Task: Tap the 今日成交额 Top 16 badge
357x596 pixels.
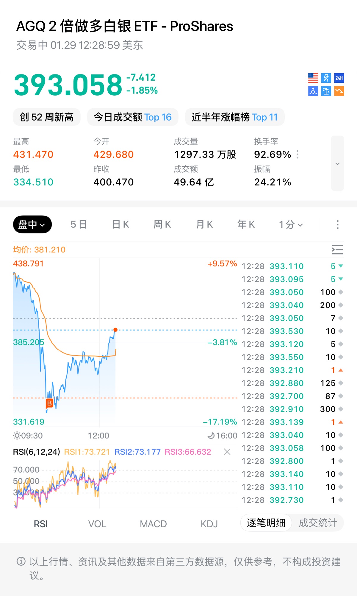Action: [x=133, y=117]
